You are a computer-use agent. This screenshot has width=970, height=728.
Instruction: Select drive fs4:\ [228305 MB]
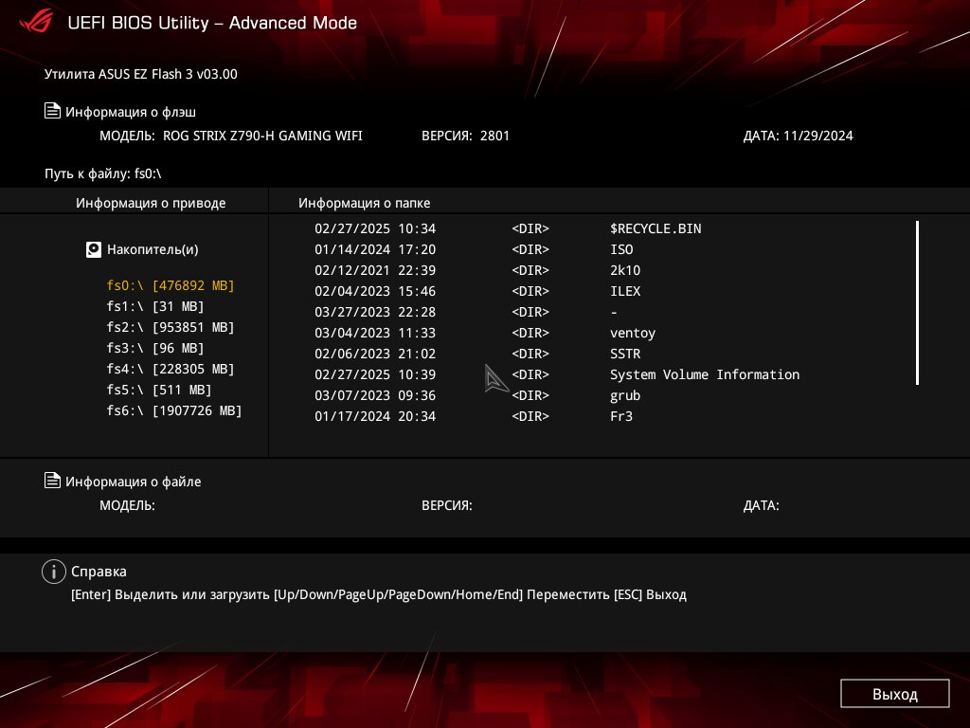171,369
